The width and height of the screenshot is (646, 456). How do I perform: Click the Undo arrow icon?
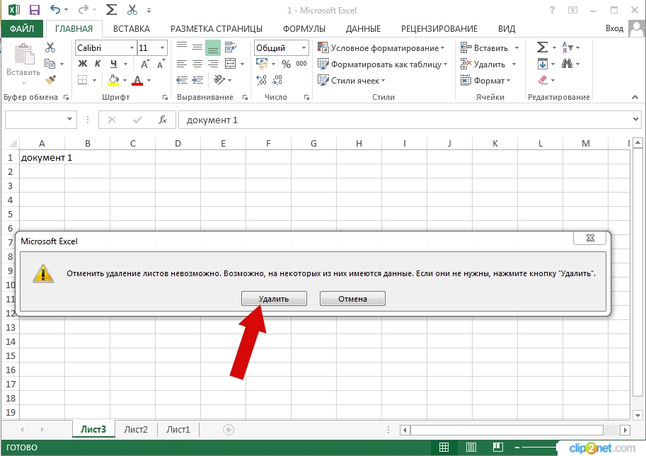[x=54, y=9]
